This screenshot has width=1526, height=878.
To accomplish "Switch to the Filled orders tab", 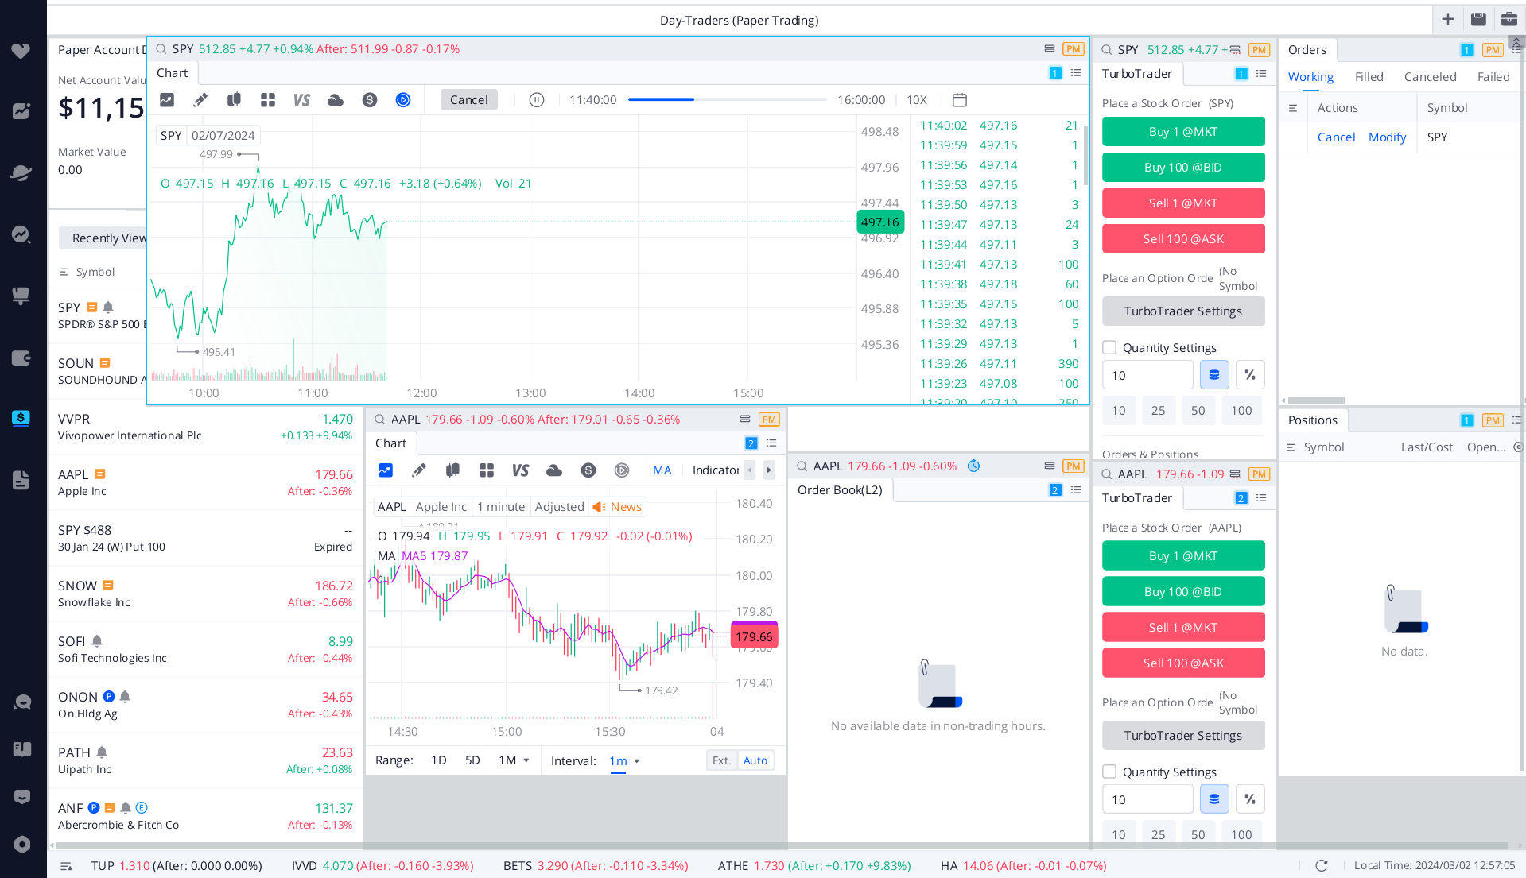I will pos(1369,76).
